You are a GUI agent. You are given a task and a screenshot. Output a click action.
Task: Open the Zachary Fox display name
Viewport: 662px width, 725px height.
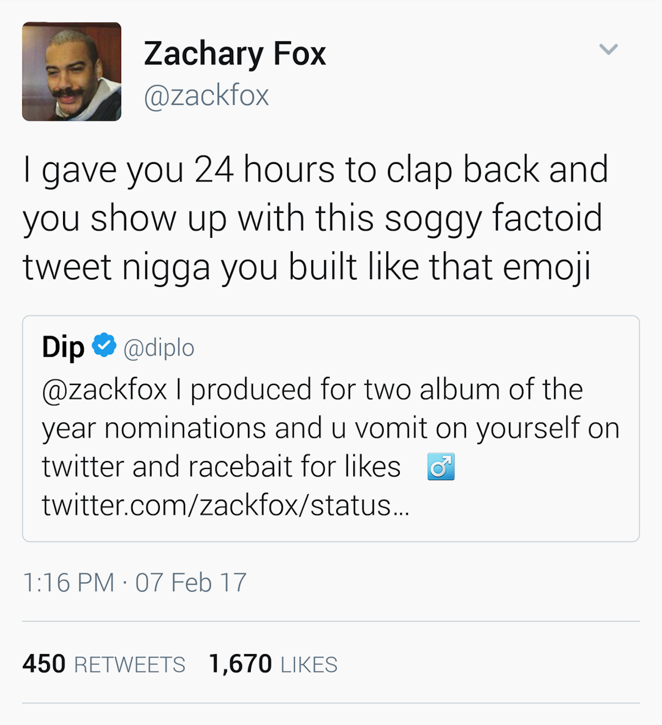[235, 54]
